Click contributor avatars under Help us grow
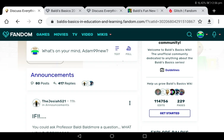Image resolution: width=224 pixels, height=140 pixels. coord(170,92)
